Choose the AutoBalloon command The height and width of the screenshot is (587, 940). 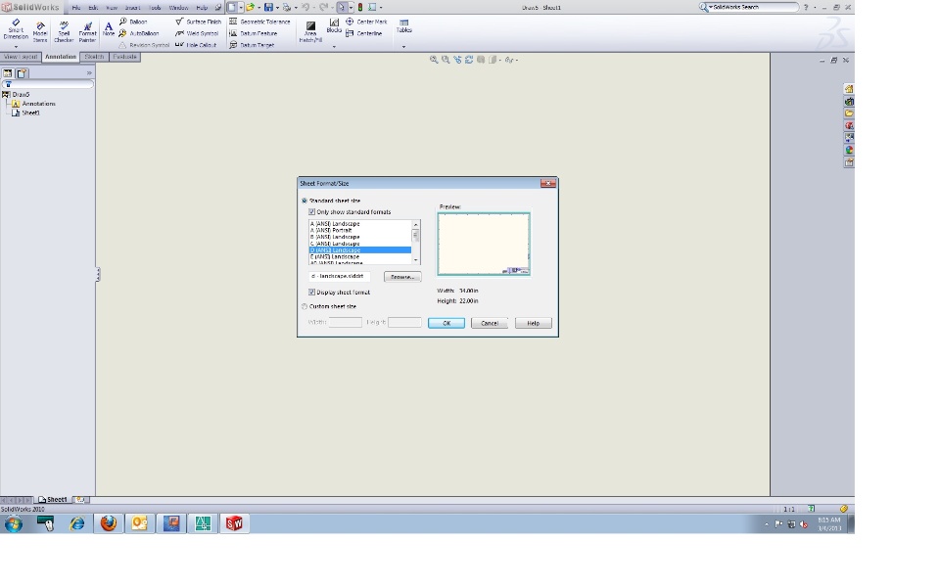139,33
